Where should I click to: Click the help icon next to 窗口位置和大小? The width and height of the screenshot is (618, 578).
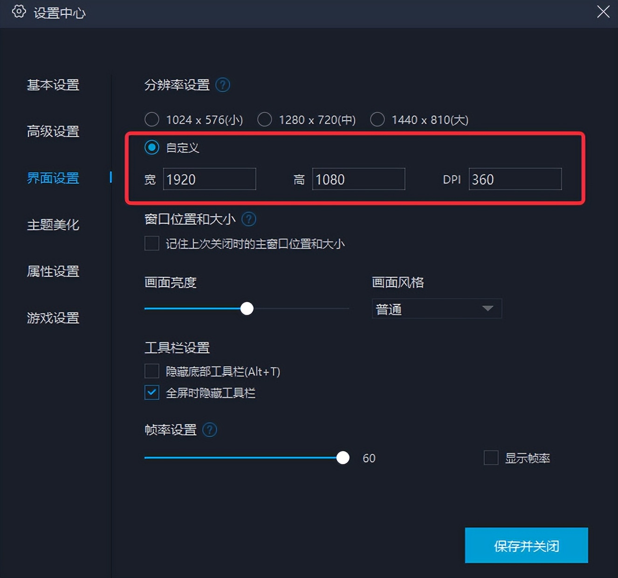point(249,219)
